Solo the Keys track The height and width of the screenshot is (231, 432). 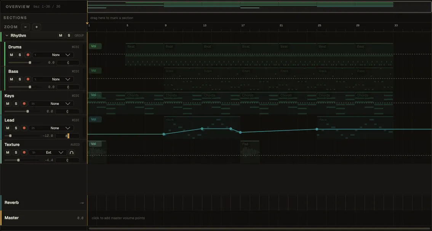tap(16, 104)
